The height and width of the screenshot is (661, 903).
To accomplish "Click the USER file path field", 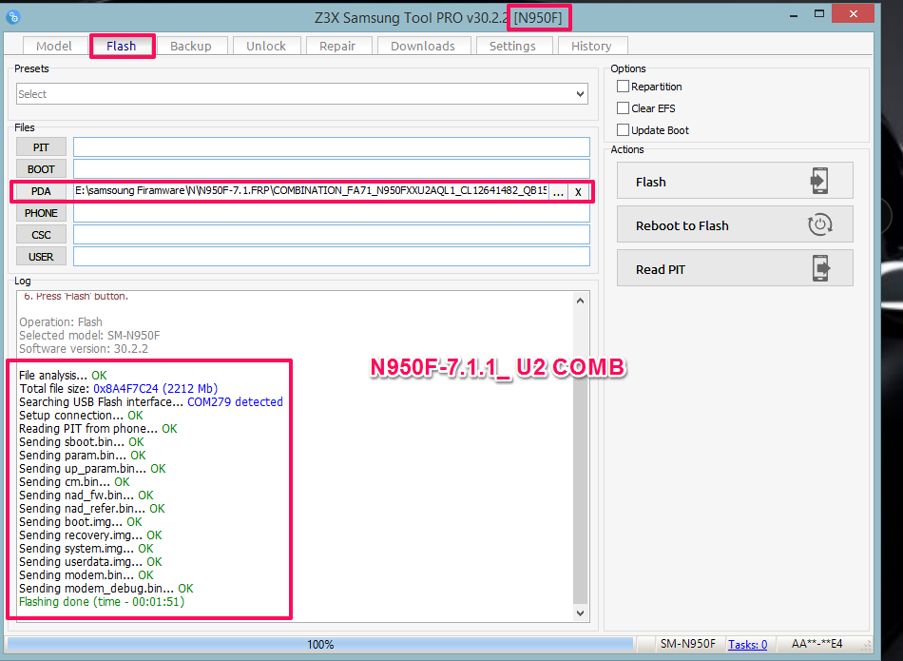I will coord(331,257).
